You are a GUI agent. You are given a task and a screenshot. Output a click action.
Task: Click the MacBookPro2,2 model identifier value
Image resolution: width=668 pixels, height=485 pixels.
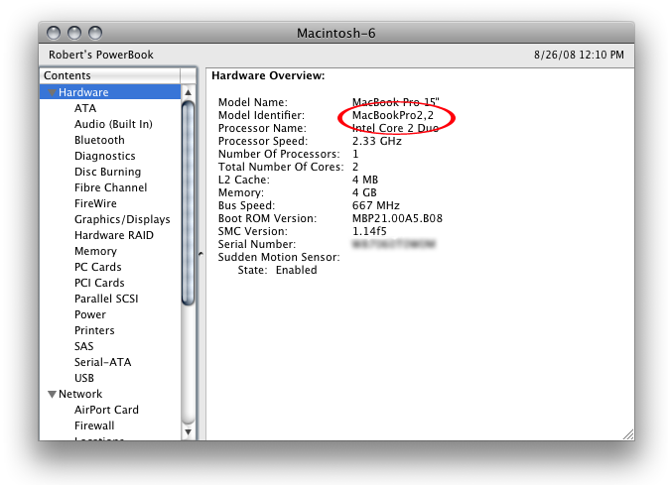(392, 115)
